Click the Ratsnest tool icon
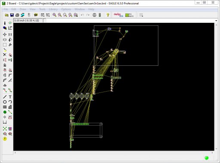The image size is (220, 163). [x=5, y=129]
